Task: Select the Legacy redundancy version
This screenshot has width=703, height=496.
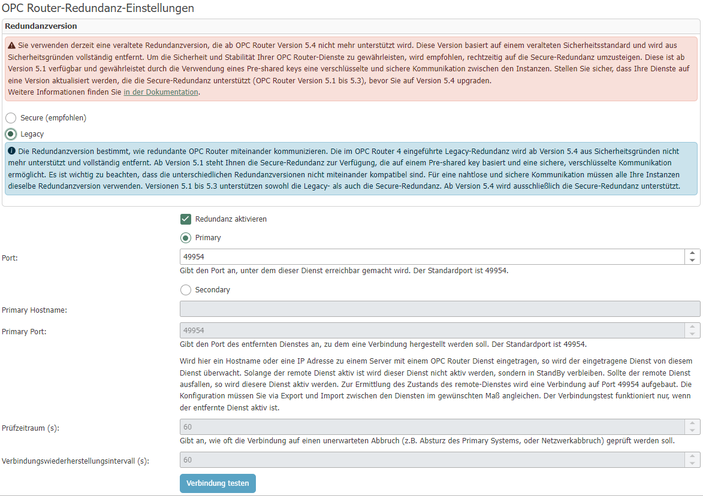Action: point(11,134)
